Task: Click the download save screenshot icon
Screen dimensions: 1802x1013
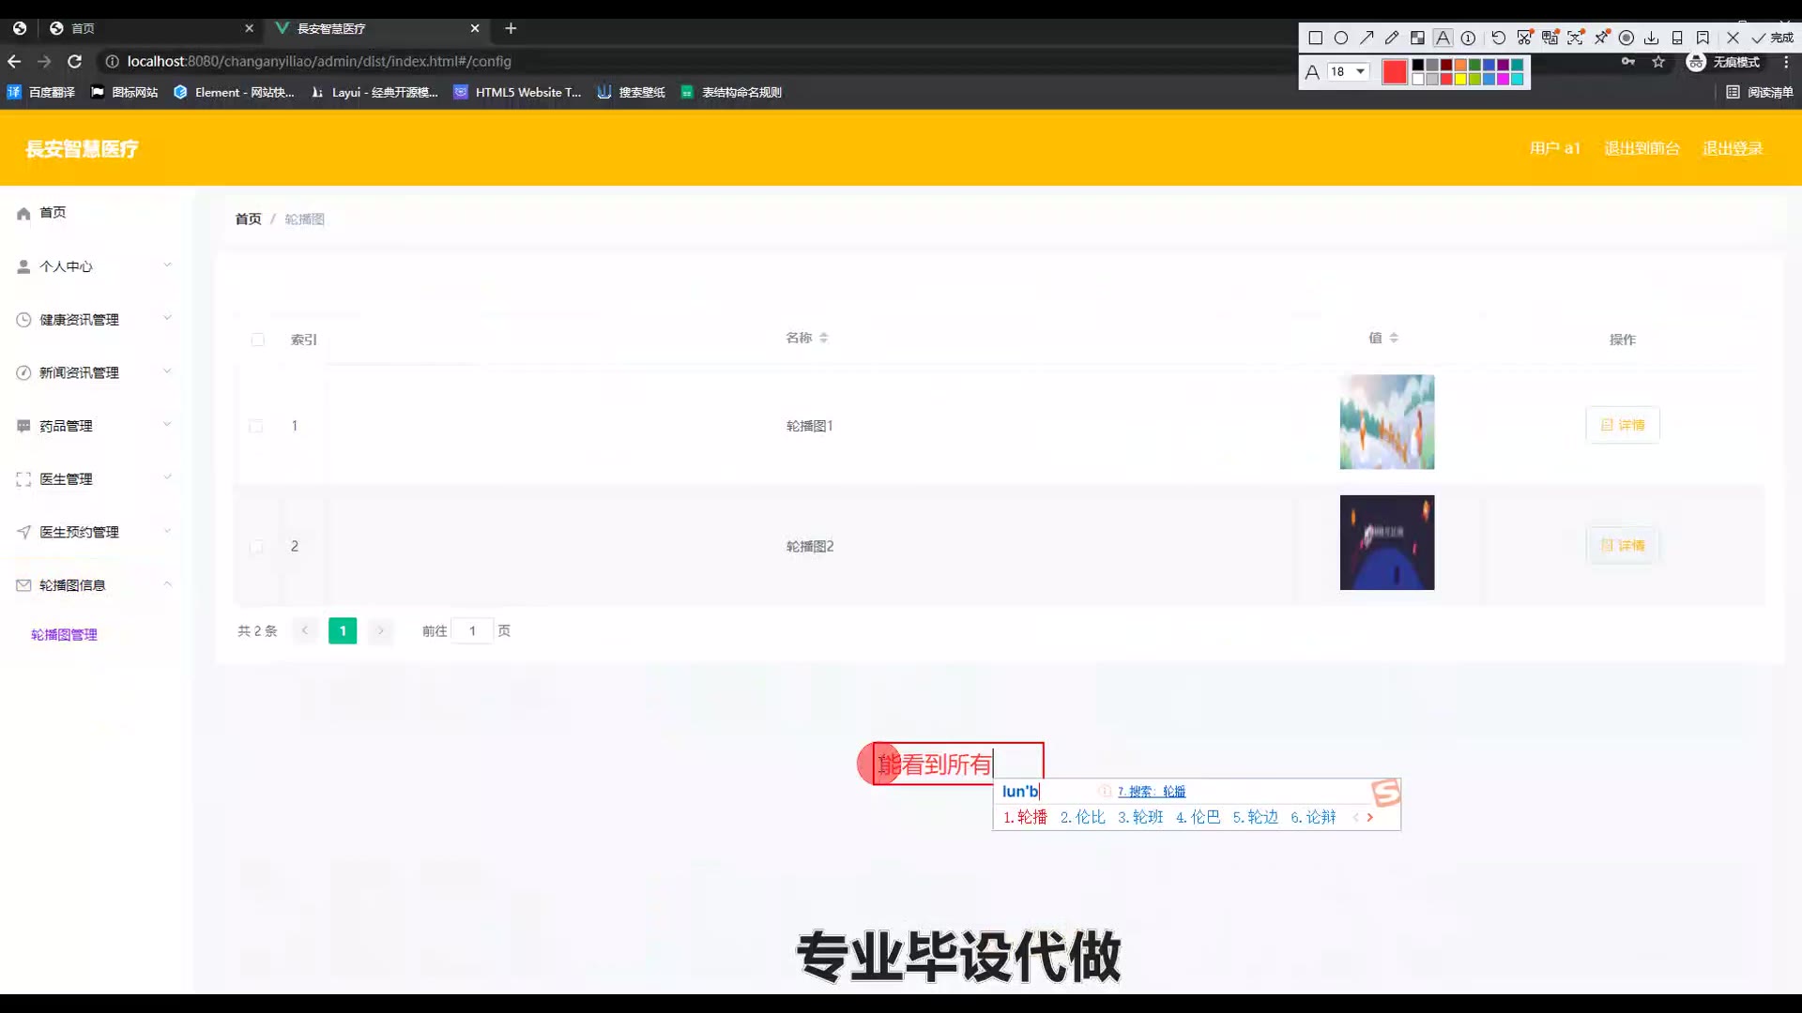Action: [1651, 38]
